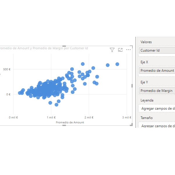Click the X-axis title Promedio de Amount
Viewport: 175px width, 175px height.
(x=70, y=123)
